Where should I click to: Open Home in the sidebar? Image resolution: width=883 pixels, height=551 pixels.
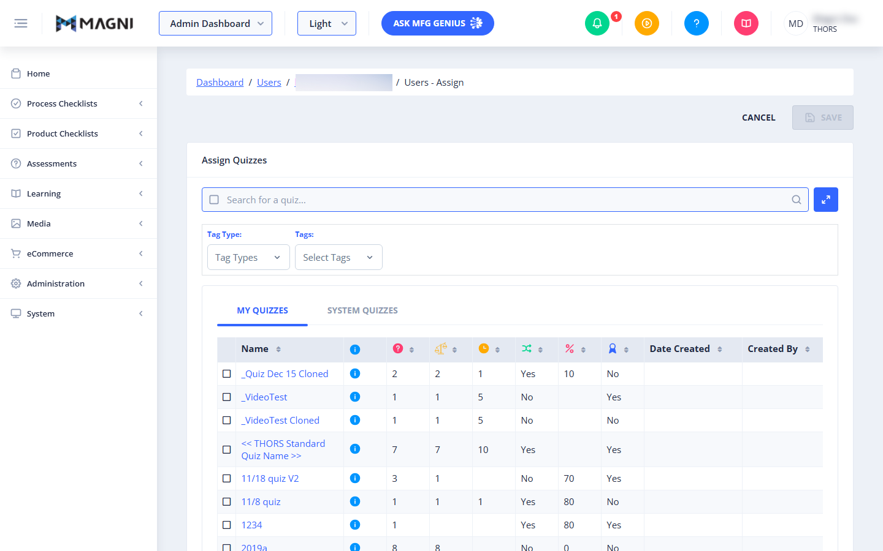[78, 73]
